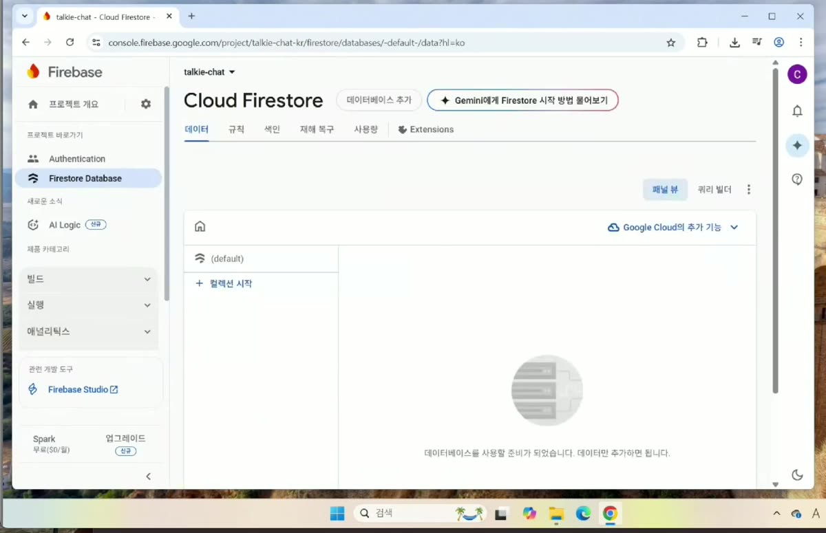Open the three-dot more options menu
This screenshot has width=826, height=533.
click(x=749, y=190)
